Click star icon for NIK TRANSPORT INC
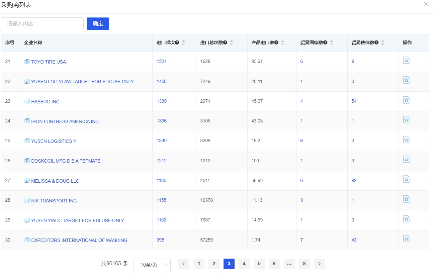Screen dimensions: 434x275 [x=406, y=199]
